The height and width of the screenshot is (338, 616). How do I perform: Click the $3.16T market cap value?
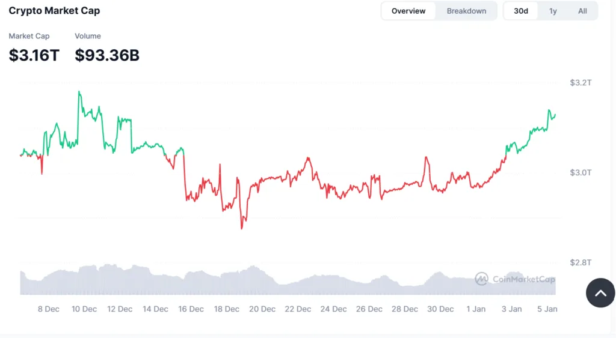(34, 55)
